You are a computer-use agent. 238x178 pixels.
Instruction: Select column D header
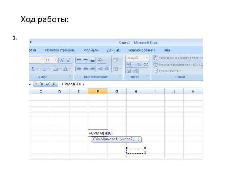click(59, 92)
